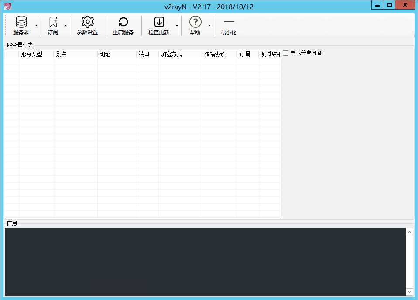Expand the 订阅 dropdown arrow
This screenshot has width=418, height=300.
tap(65, 25)
